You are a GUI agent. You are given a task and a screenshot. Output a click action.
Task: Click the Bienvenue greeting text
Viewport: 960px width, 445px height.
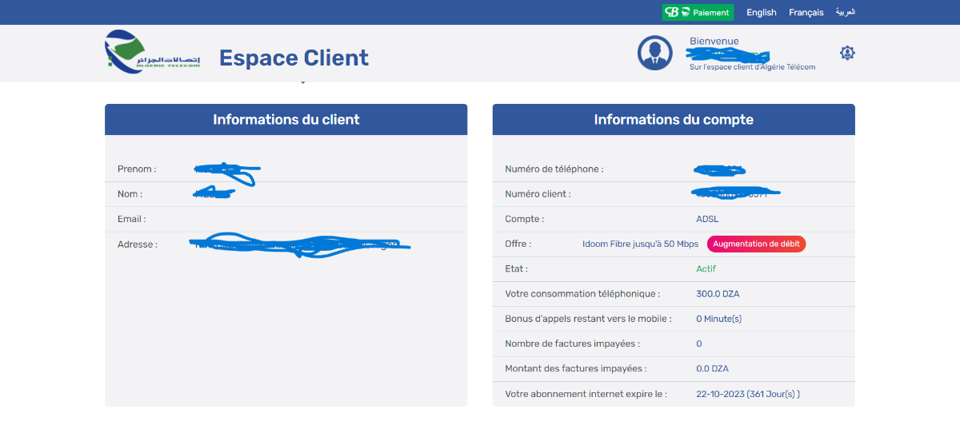(x=714, y=42)
